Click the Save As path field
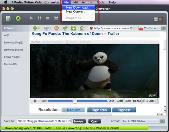 pyautogui.click(x=44, y=121)
